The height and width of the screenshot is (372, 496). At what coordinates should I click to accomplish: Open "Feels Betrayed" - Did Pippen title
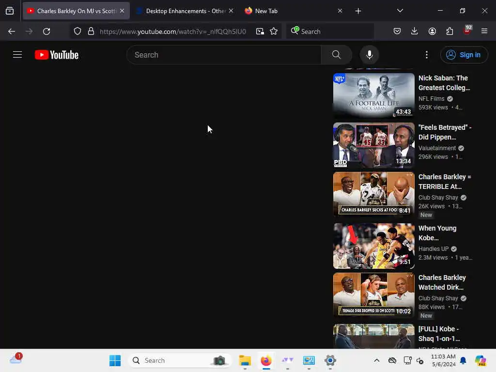click(x=445, y=132)
